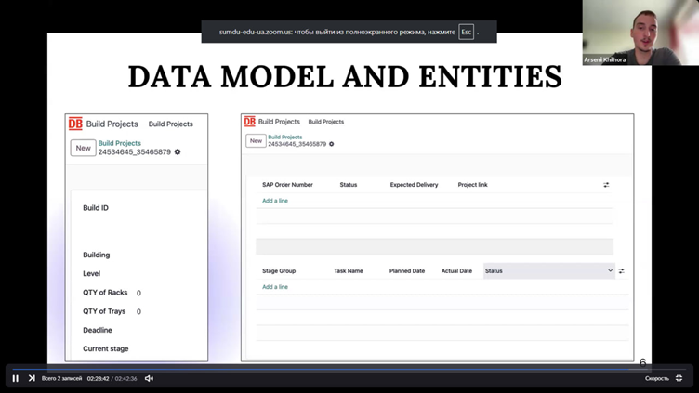Add a line under SAP Order Number
Screen dimensions: 699x393
pyautogui.click(x=275, y=201)
